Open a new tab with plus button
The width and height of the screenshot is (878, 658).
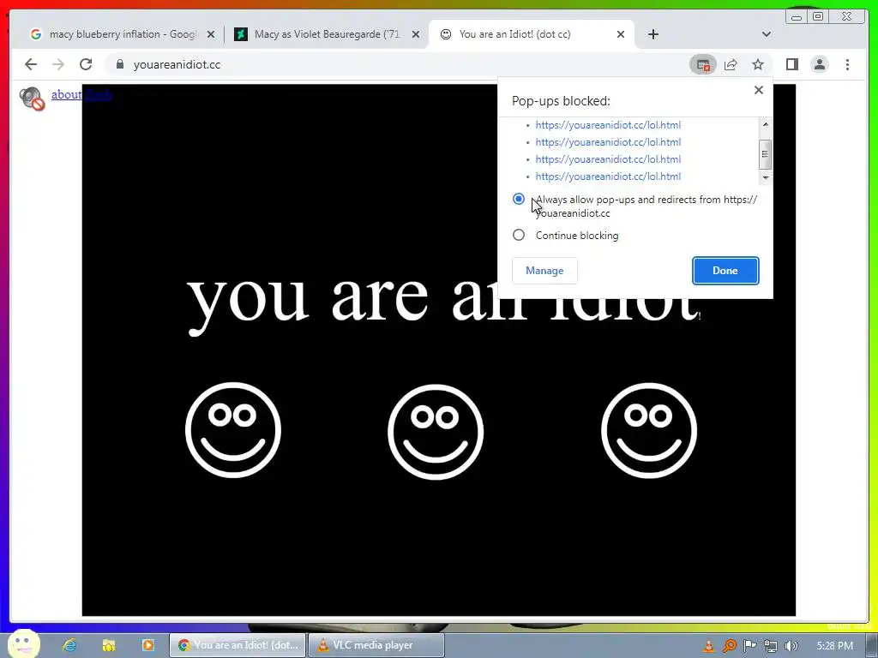coord(652,34)
